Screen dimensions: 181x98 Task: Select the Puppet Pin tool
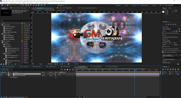(44, 5)
